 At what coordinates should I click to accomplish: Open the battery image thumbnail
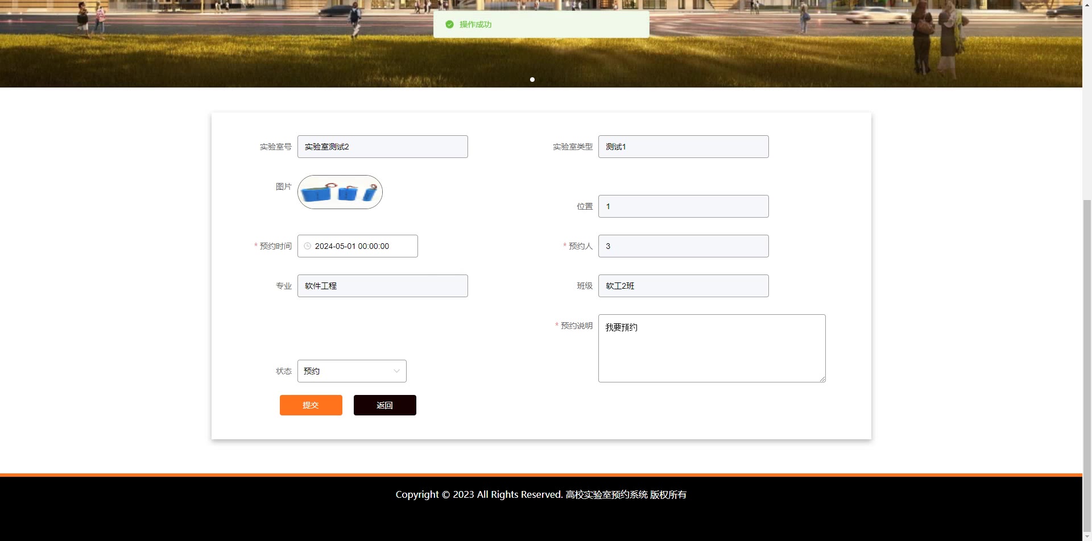coord(340,192)
